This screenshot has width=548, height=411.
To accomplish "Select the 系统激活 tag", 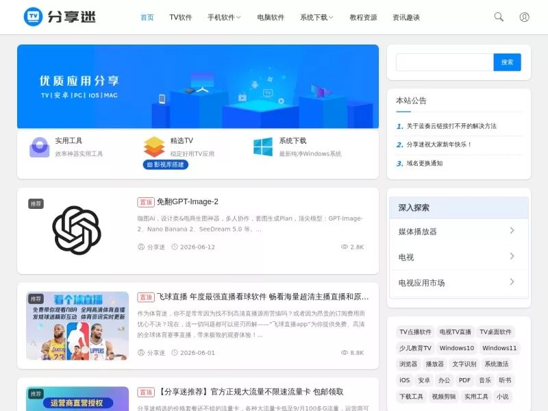I will click(496, 364).
